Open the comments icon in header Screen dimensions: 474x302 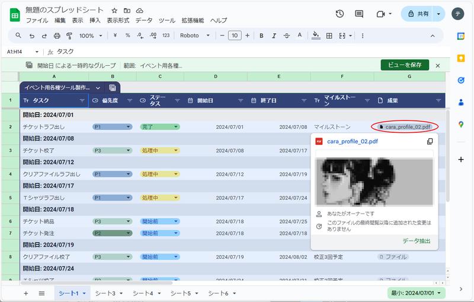click(359, 14)
